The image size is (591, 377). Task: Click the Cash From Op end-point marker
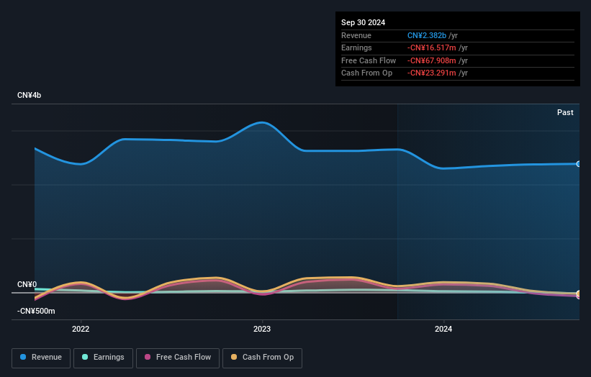[578, 294]
